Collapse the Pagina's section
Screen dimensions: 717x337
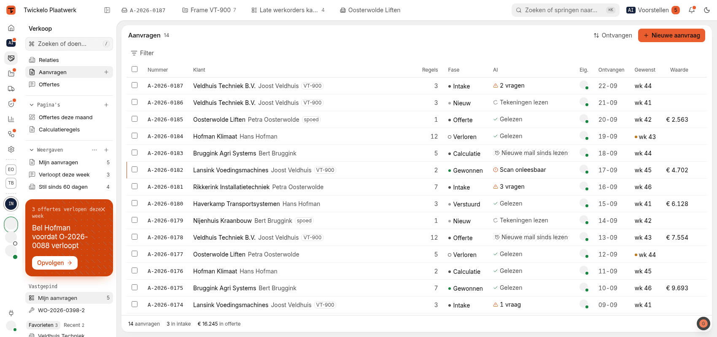[x=32, y=105]
